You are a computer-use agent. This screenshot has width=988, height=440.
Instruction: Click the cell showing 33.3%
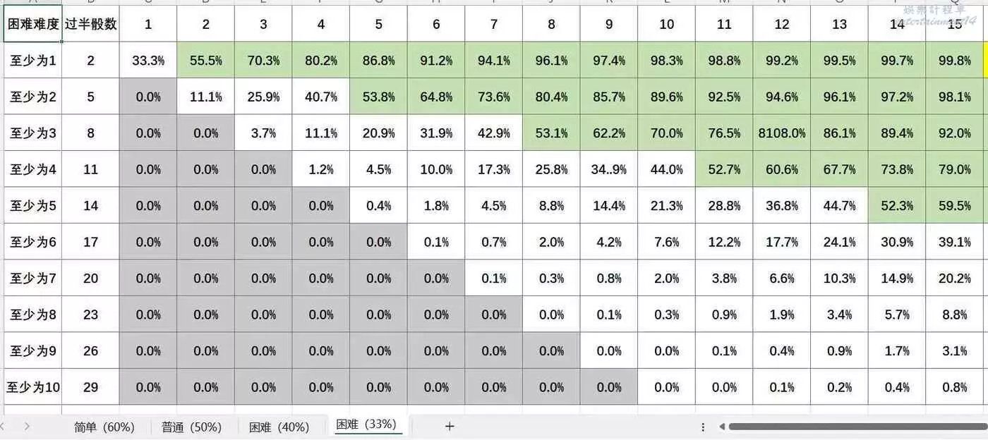click(148, 61)
